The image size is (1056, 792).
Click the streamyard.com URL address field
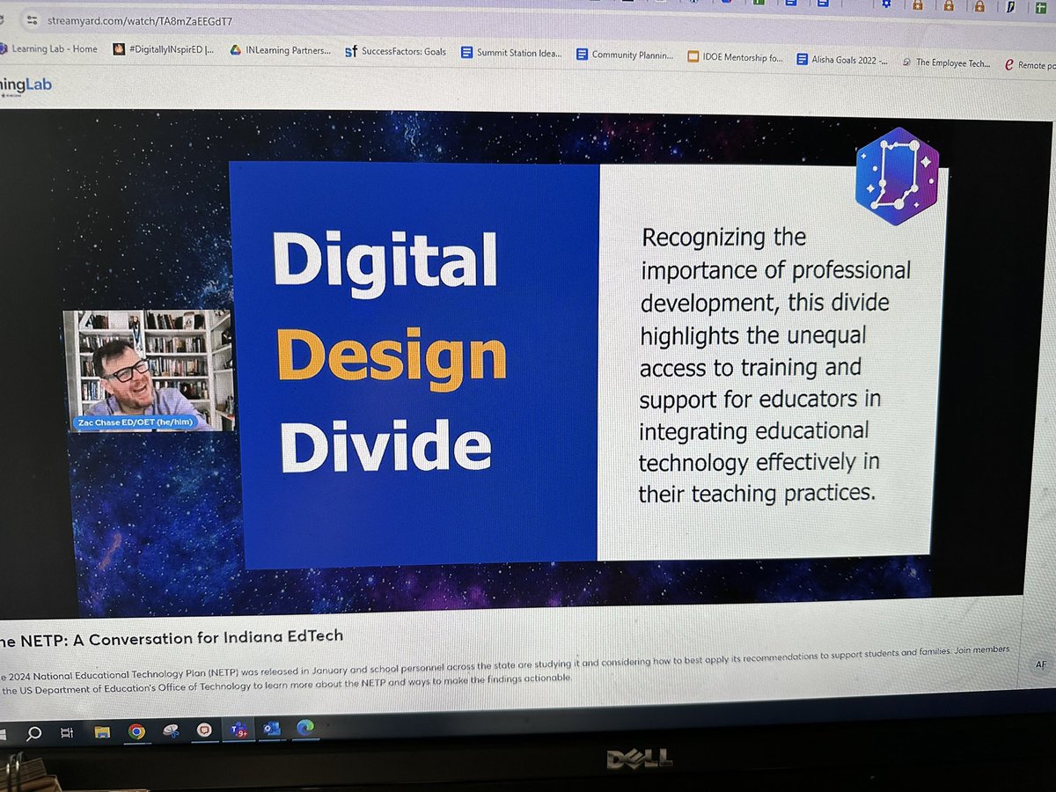coord(139,20)
